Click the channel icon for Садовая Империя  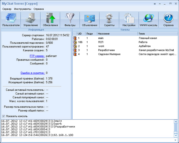(75, 54)
